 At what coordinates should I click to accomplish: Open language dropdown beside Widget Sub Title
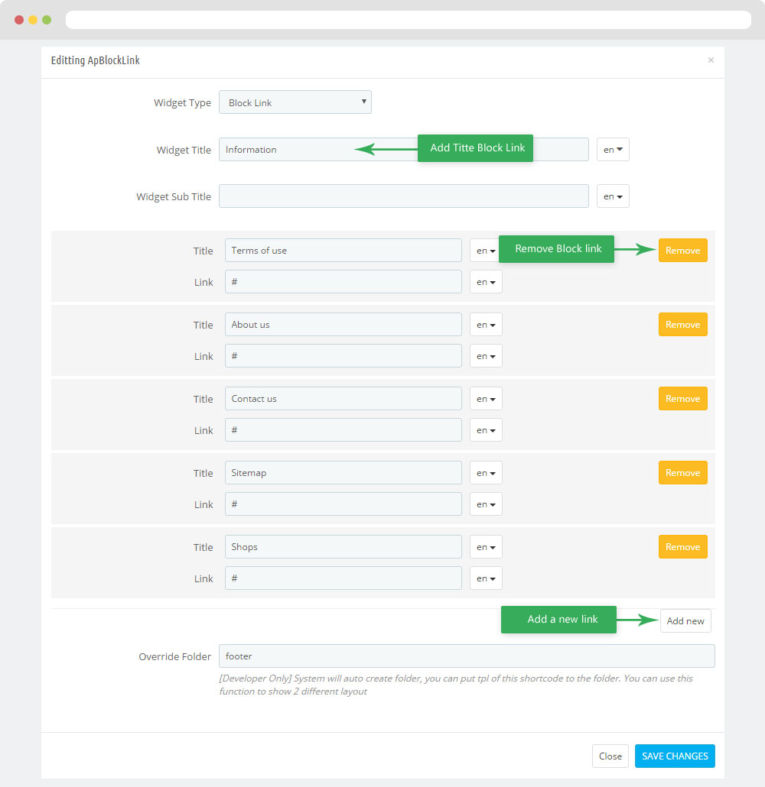pos(613,196)
